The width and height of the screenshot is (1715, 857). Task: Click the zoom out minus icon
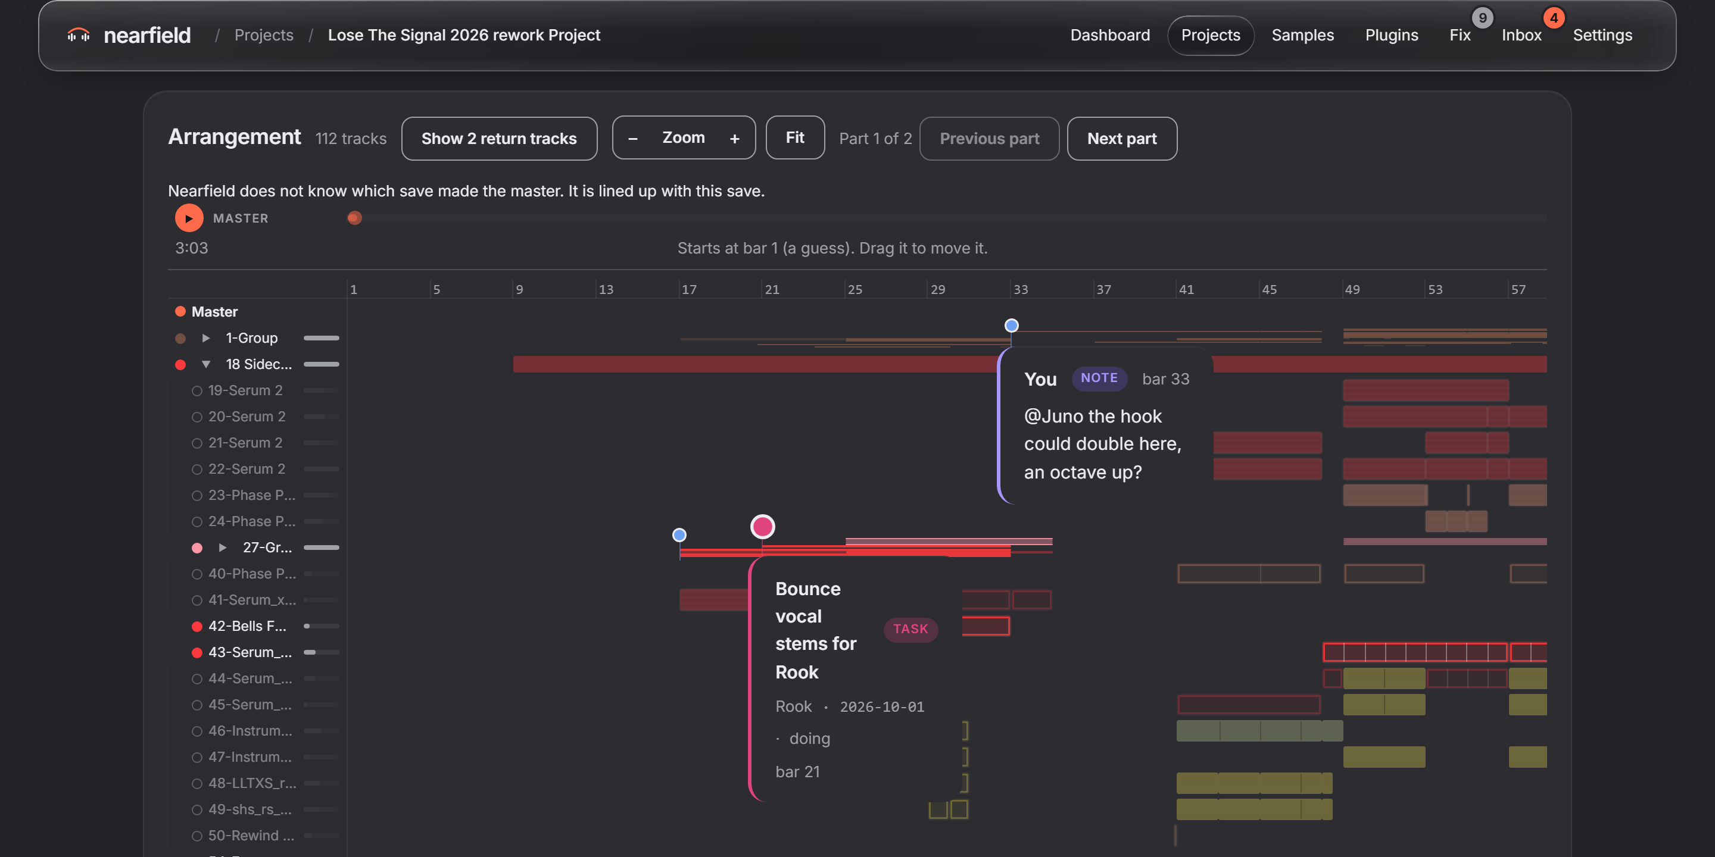(x=632, y=139)
